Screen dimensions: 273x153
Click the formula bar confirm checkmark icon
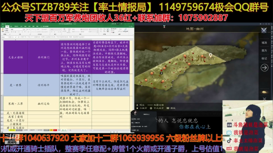tap(16, 37)
